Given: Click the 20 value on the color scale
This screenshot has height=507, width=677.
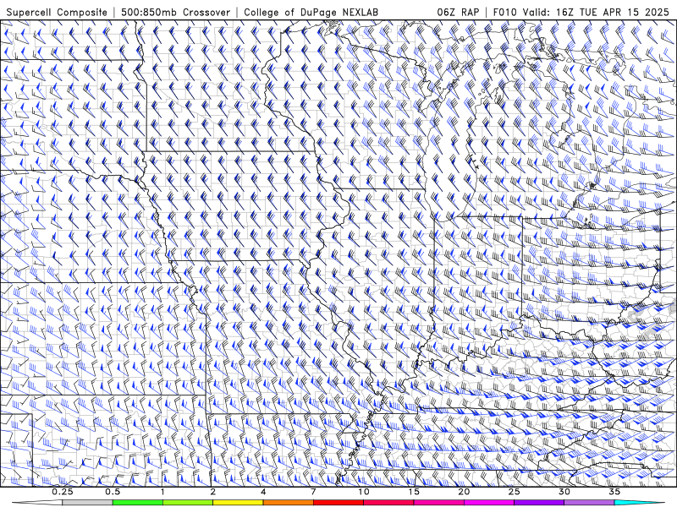Looking at the screenshot, I should [464, 492].
